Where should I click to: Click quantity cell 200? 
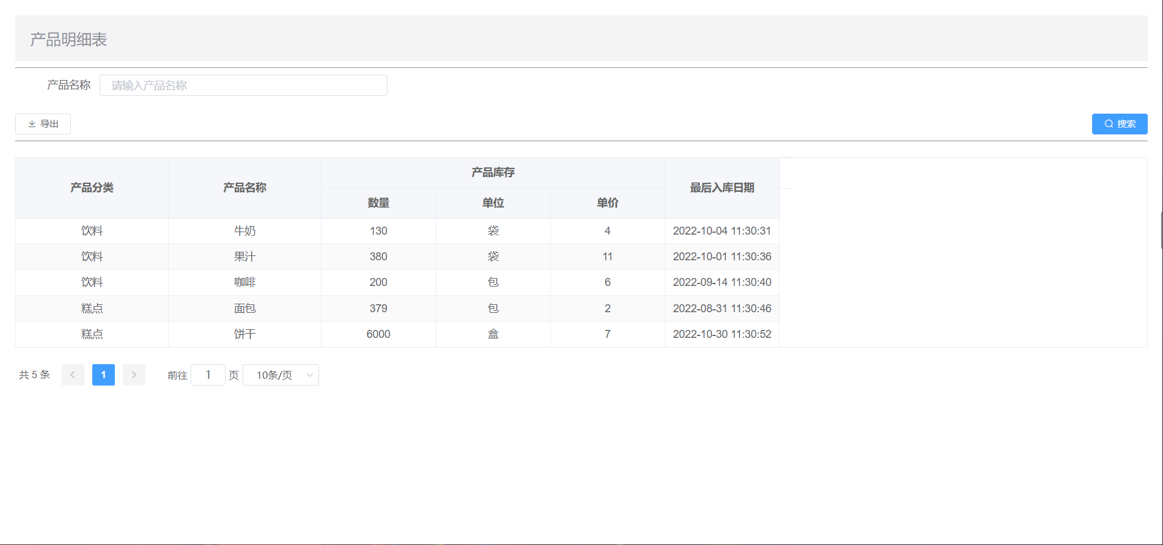tap(378, 282)
